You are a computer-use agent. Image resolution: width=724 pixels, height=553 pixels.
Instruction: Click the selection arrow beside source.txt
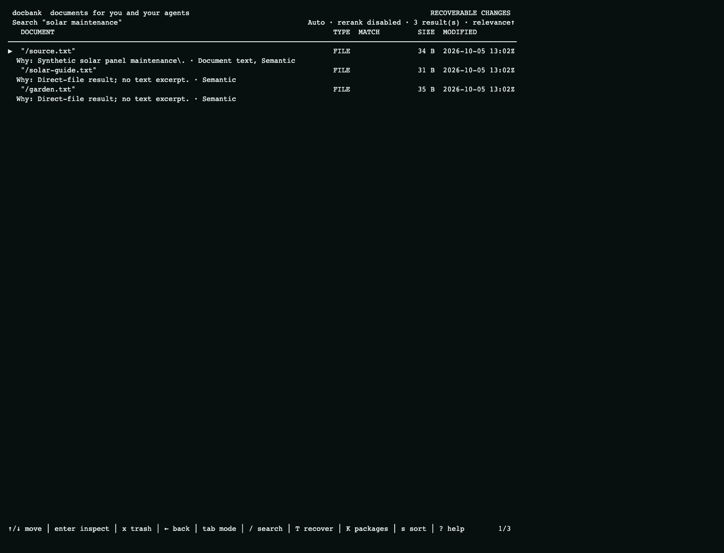[x=10, y=51]
